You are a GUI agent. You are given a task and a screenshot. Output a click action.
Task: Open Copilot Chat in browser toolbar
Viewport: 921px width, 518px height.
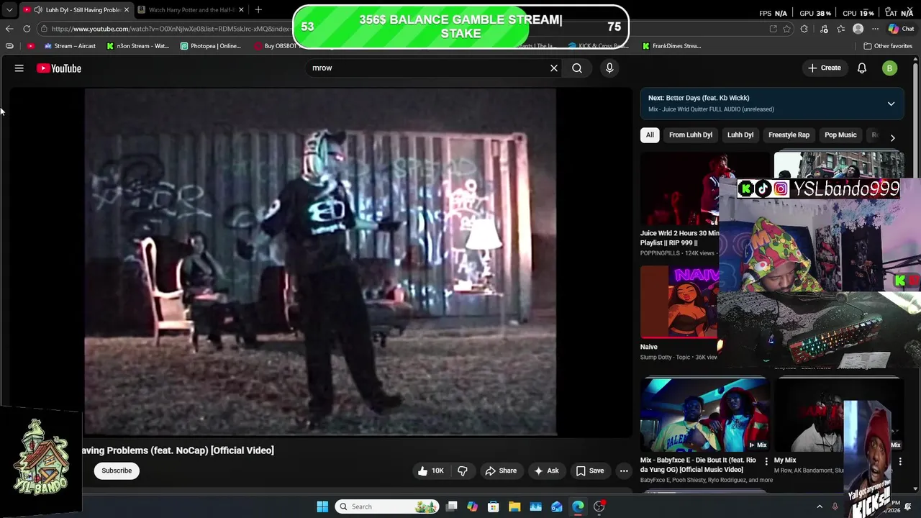(x=901, y=29)
